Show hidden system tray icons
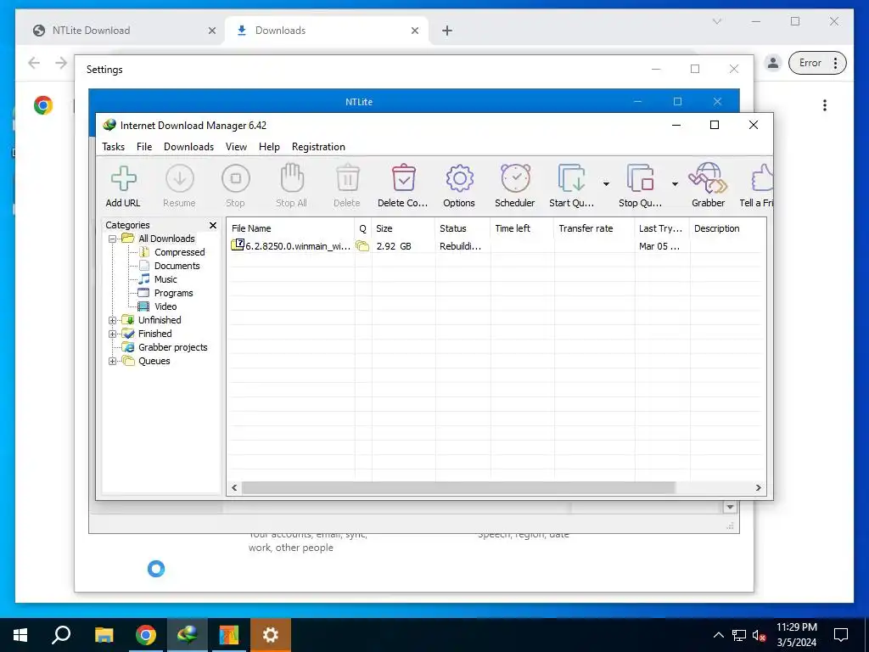This screenshot has width=869, height=652. pos(718,635)
